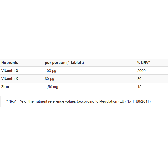Click the gray quote bar beside footnote
168x168 pixels.
pyautogui.click(x=1, y=101)
